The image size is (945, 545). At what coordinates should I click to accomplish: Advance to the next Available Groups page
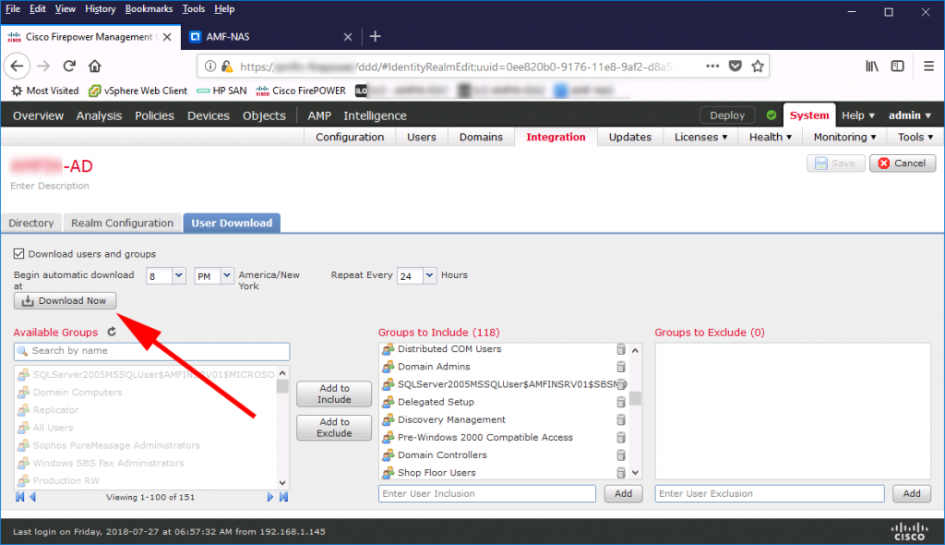269,497
